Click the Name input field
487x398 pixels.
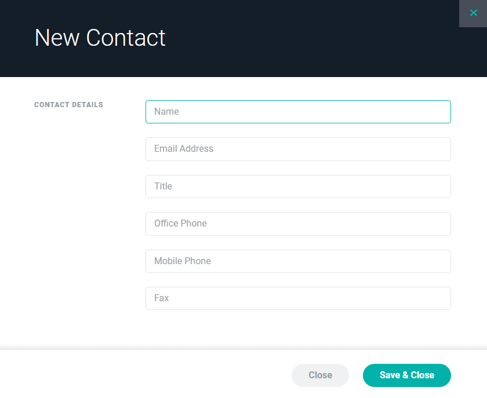(298, 112)
